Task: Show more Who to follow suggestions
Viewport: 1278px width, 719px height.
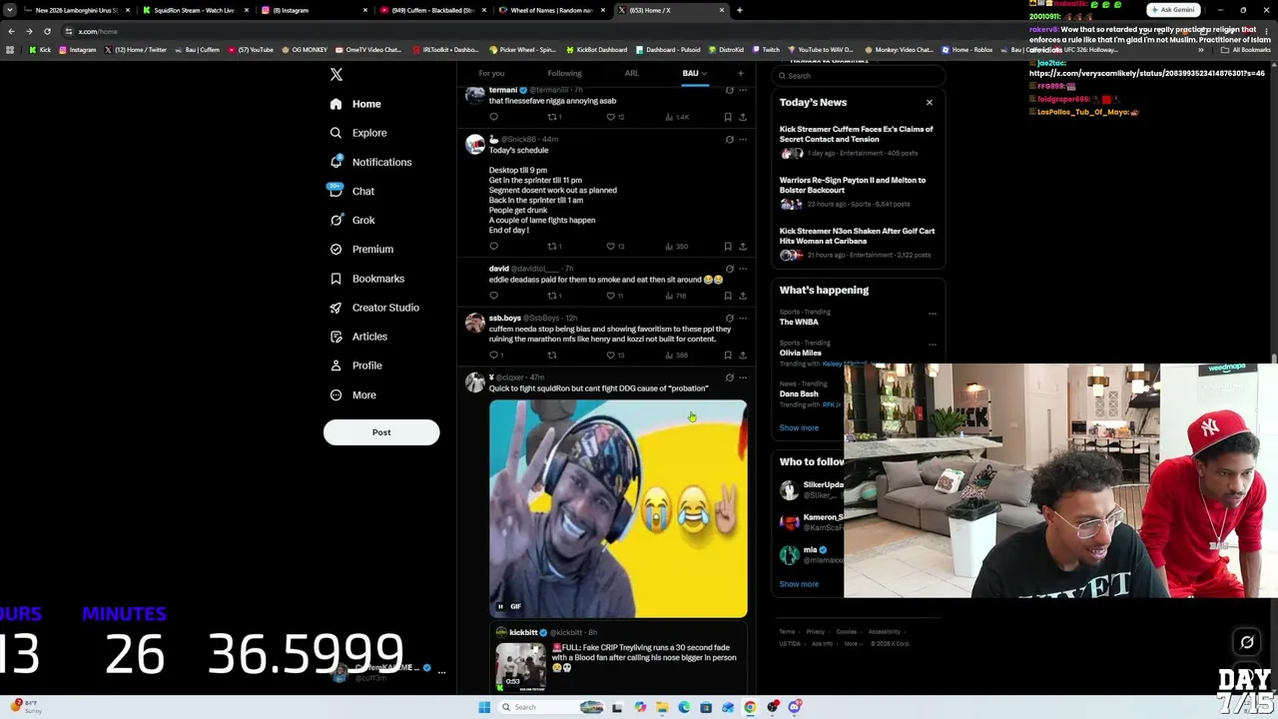Action: tap(799, 584)
